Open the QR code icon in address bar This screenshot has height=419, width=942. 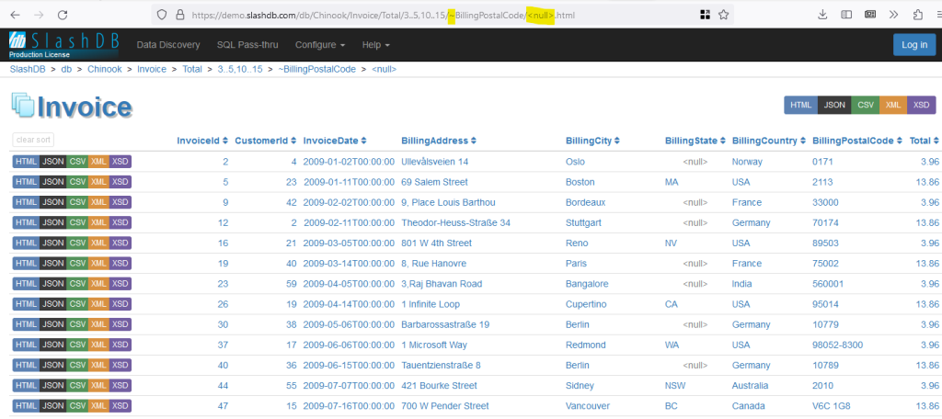click(706, 15)
